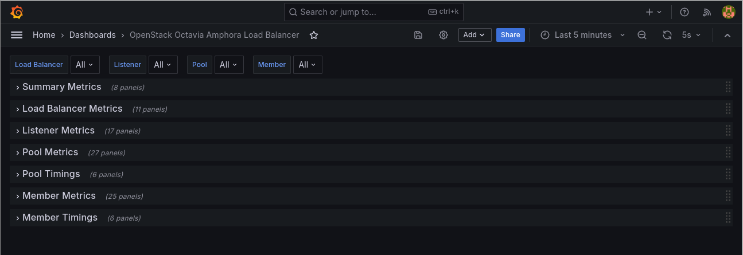Expand the Pool Timings row
This screenshot has height=255, width=743.
(x=51, y=174)
